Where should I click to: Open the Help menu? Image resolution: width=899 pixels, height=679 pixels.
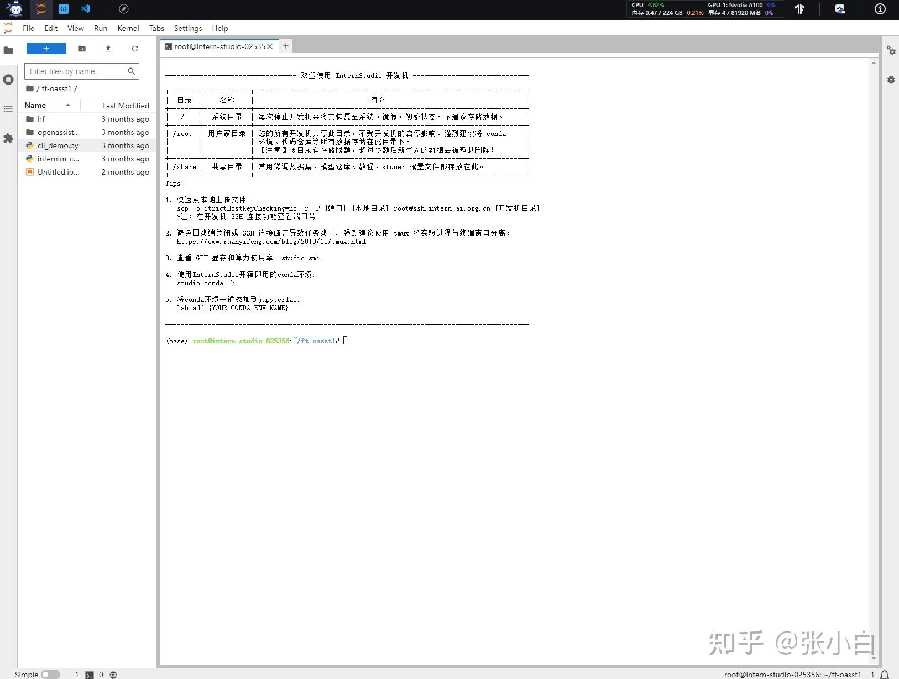220,28
